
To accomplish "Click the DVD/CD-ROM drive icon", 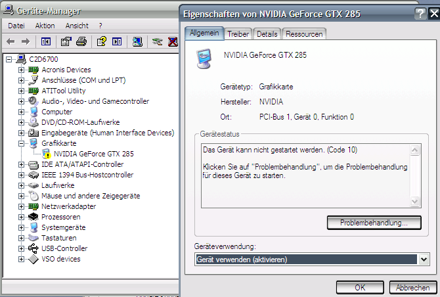I will [33, 122].
